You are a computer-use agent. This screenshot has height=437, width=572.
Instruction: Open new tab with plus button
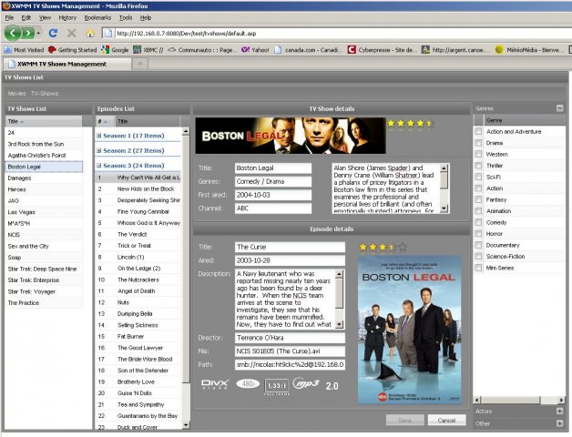point(140,64)
